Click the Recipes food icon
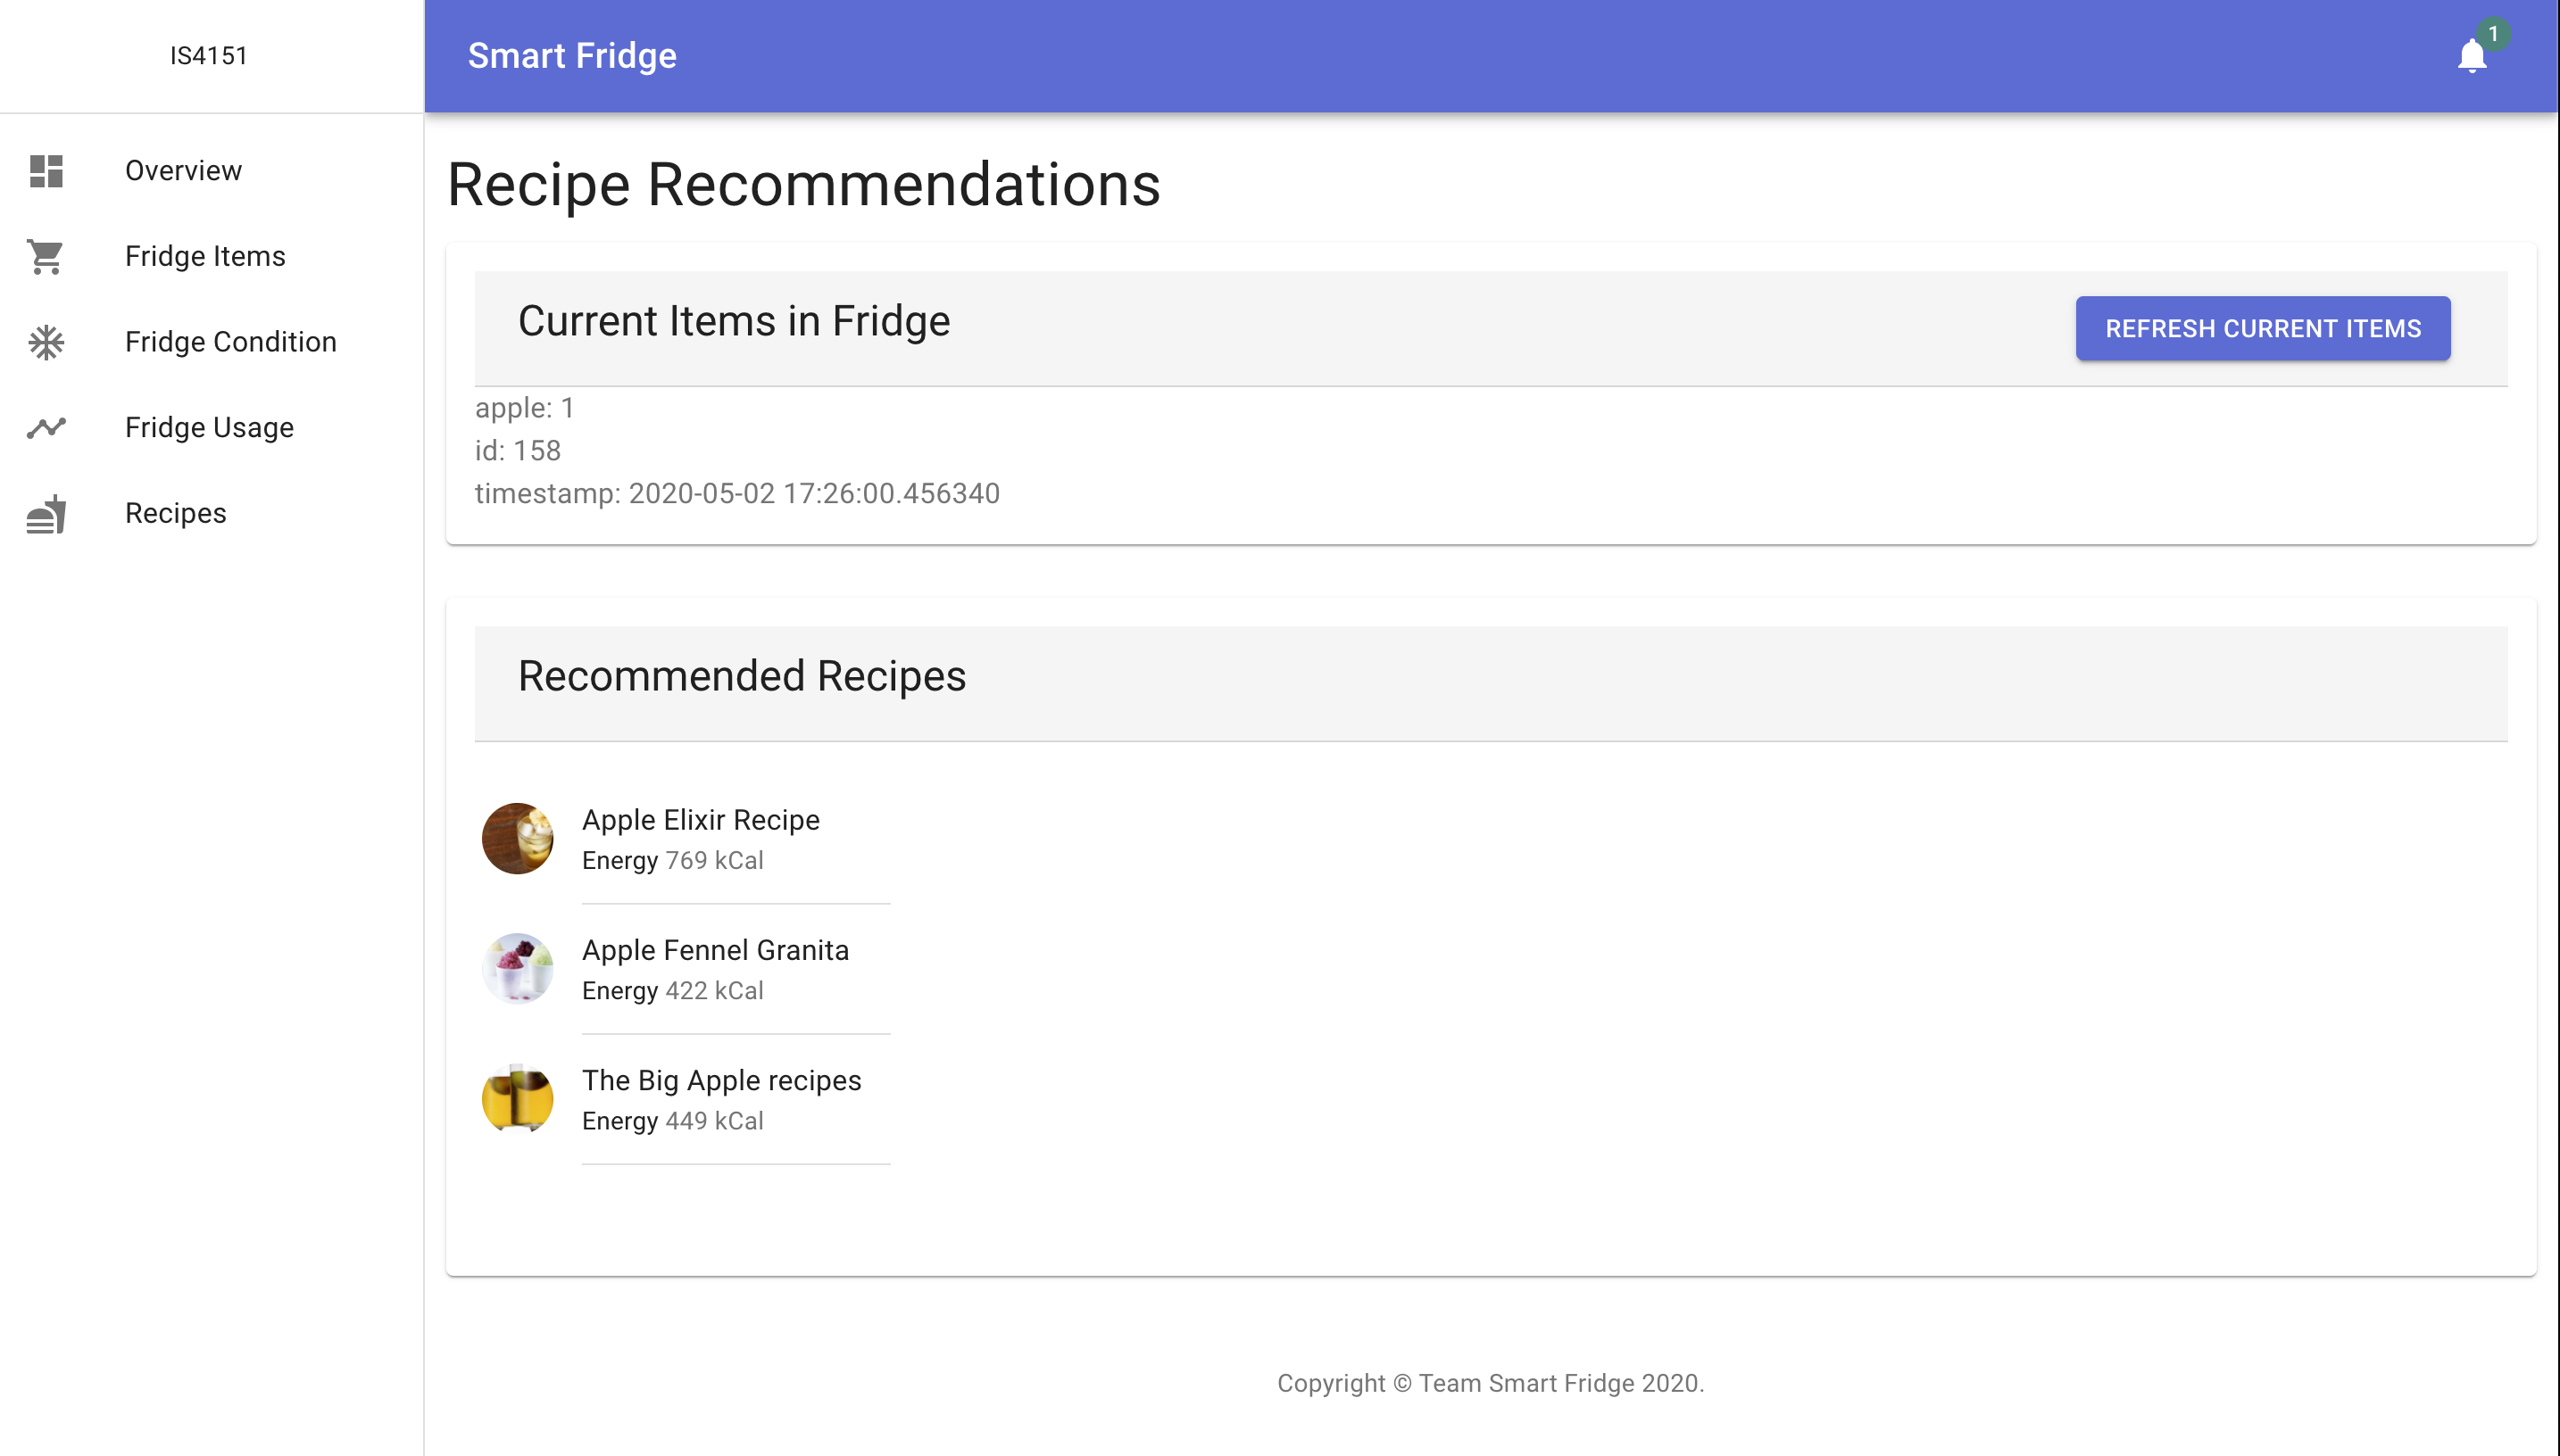The width and height of the screenshot is (2560, 1456). [x=46, y=514]
